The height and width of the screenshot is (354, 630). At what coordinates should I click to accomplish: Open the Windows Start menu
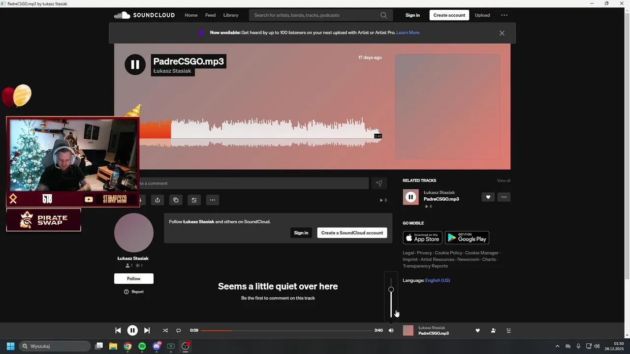(10, 346)
